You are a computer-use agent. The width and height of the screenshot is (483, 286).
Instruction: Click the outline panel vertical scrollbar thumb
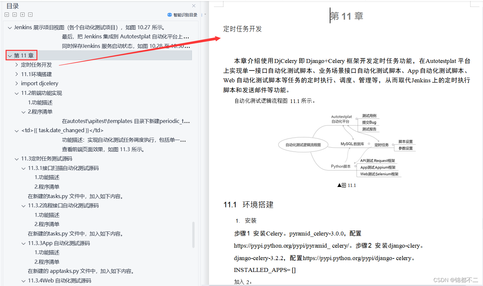click(x=193, y=235)
